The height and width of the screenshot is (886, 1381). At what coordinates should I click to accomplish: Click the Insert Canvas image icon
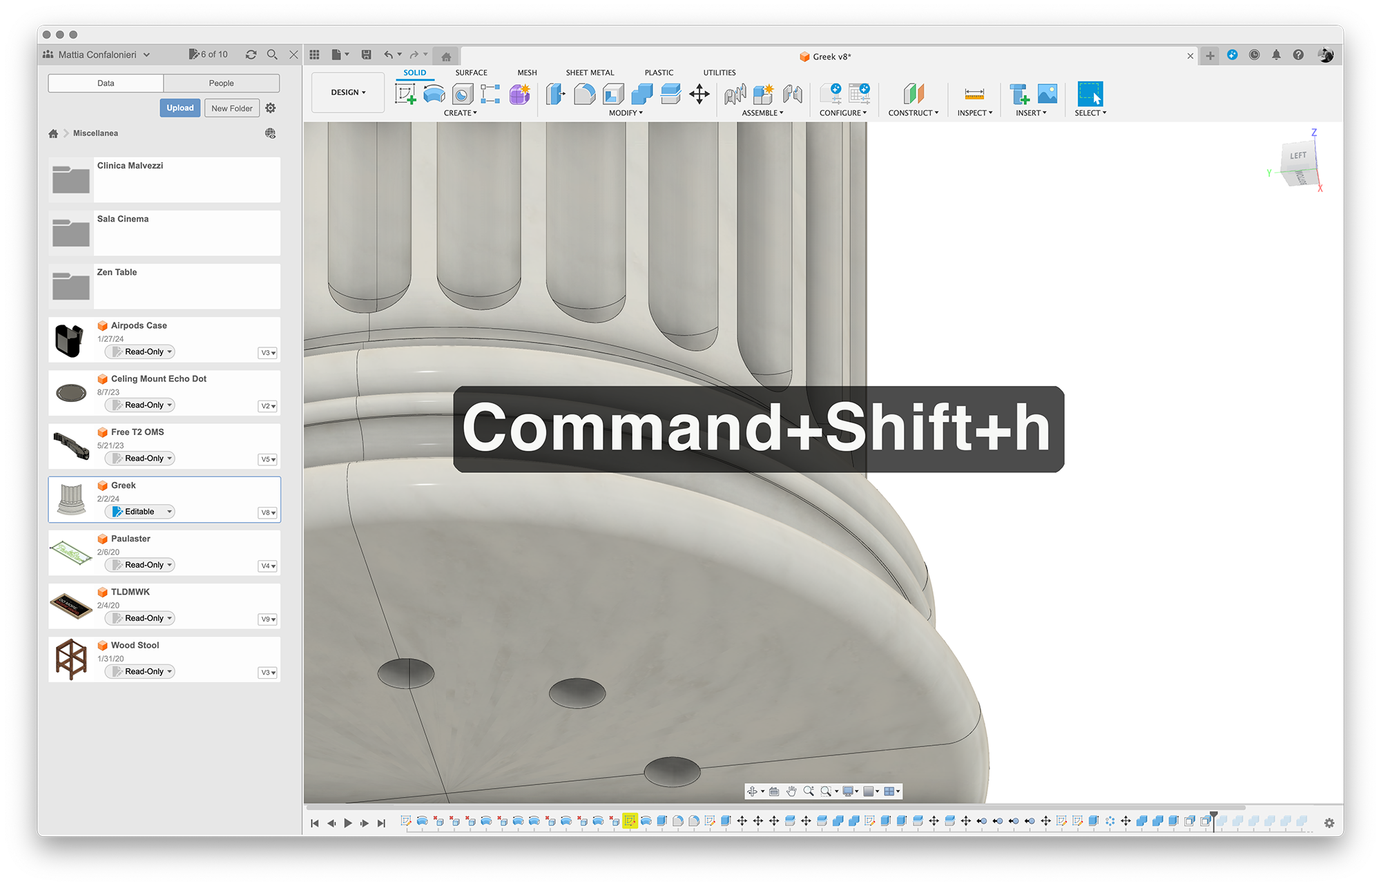[1047, 94]
